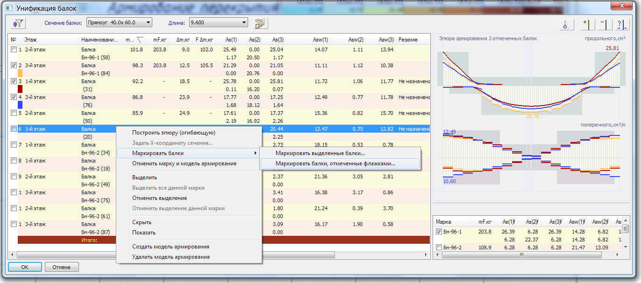Click the sort triangle in the m column header
Image resolution: width=641 pixels, height=283 pixels.
[140, 40]
